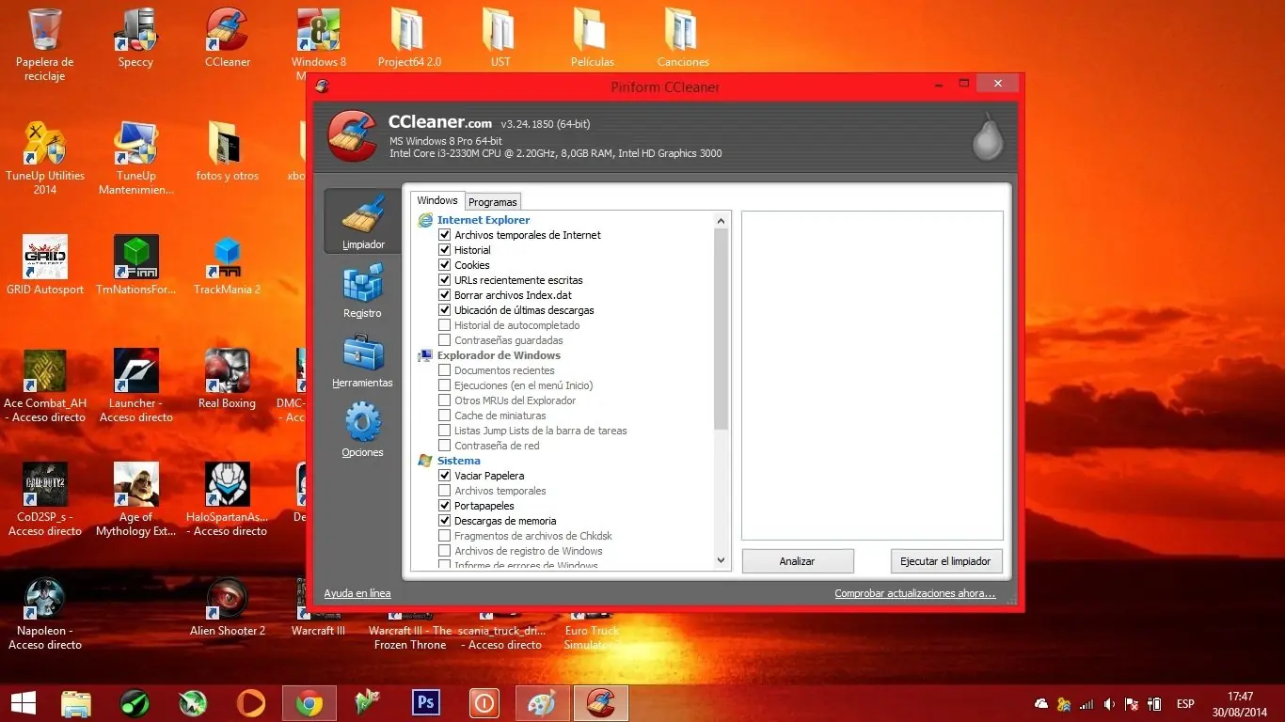Image resolution: width=1285 pixels, height=722 pixels.
Task: Enable 'Listas Jump Lists de la barra de tareas'
Action: tap(445, 431)
